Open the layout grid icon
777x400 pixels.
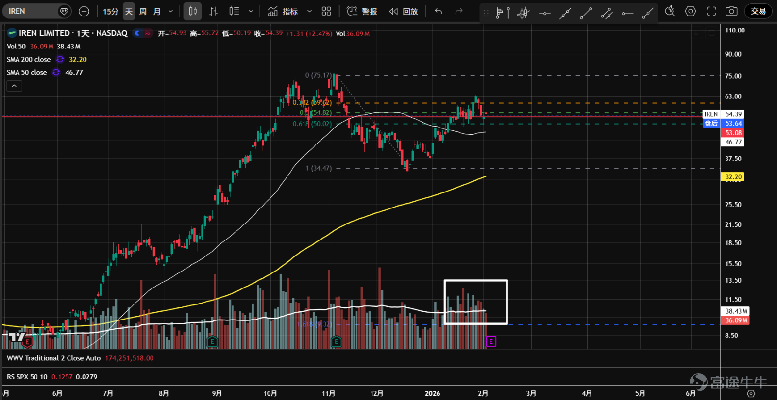click(326, 11)
